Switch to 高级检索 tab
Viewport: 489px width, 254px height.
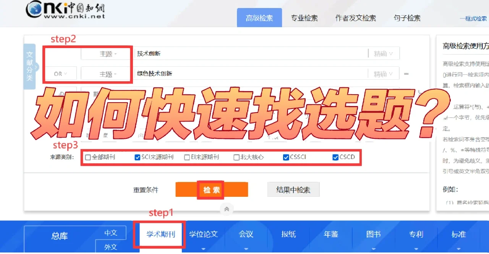click(259, 18)
